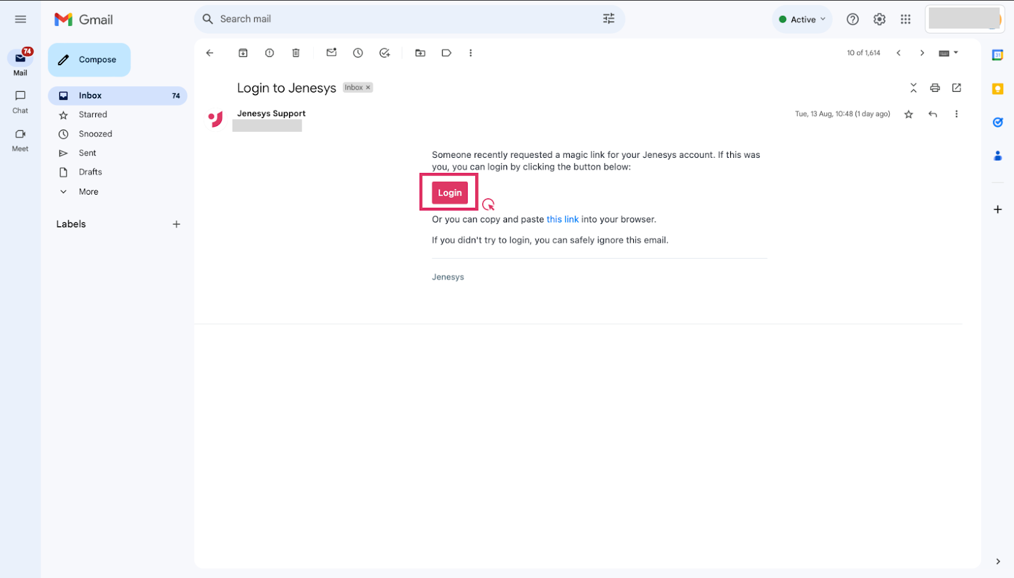The height and width of the screenshot is (578, 1014).
Task: Hide side panel chevron
Action: 998,562
